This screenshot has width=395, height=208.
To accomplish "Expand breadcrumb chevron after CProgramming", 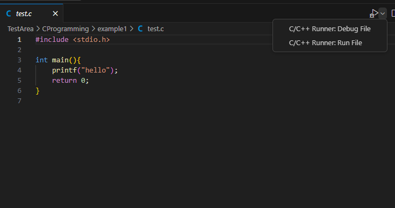I will (93, 29).
